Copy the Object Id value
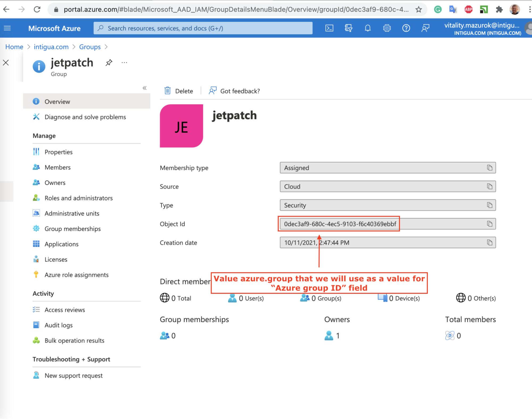This screenshot has width=532, height=419. tap(489, 224)
